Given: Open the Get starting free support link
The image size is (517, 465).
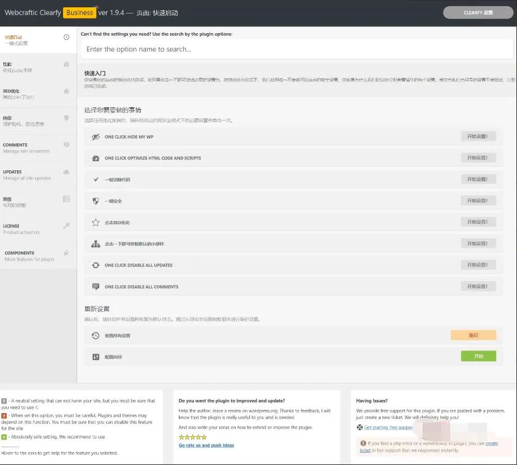Looking at the screenshot, I should [388, 428].
